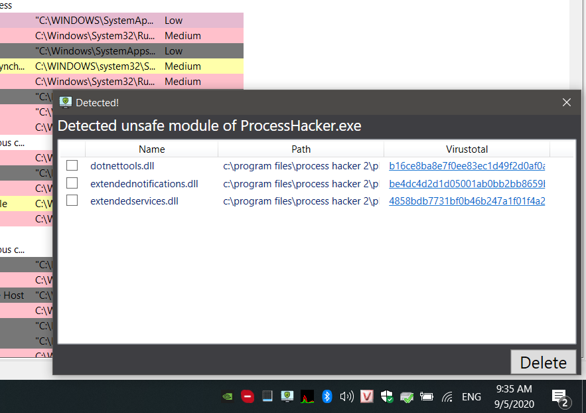Screen dimensions: 586x413
Task: Click the shield icon in Detected! title bar
Action: click(x=66, y=102)
